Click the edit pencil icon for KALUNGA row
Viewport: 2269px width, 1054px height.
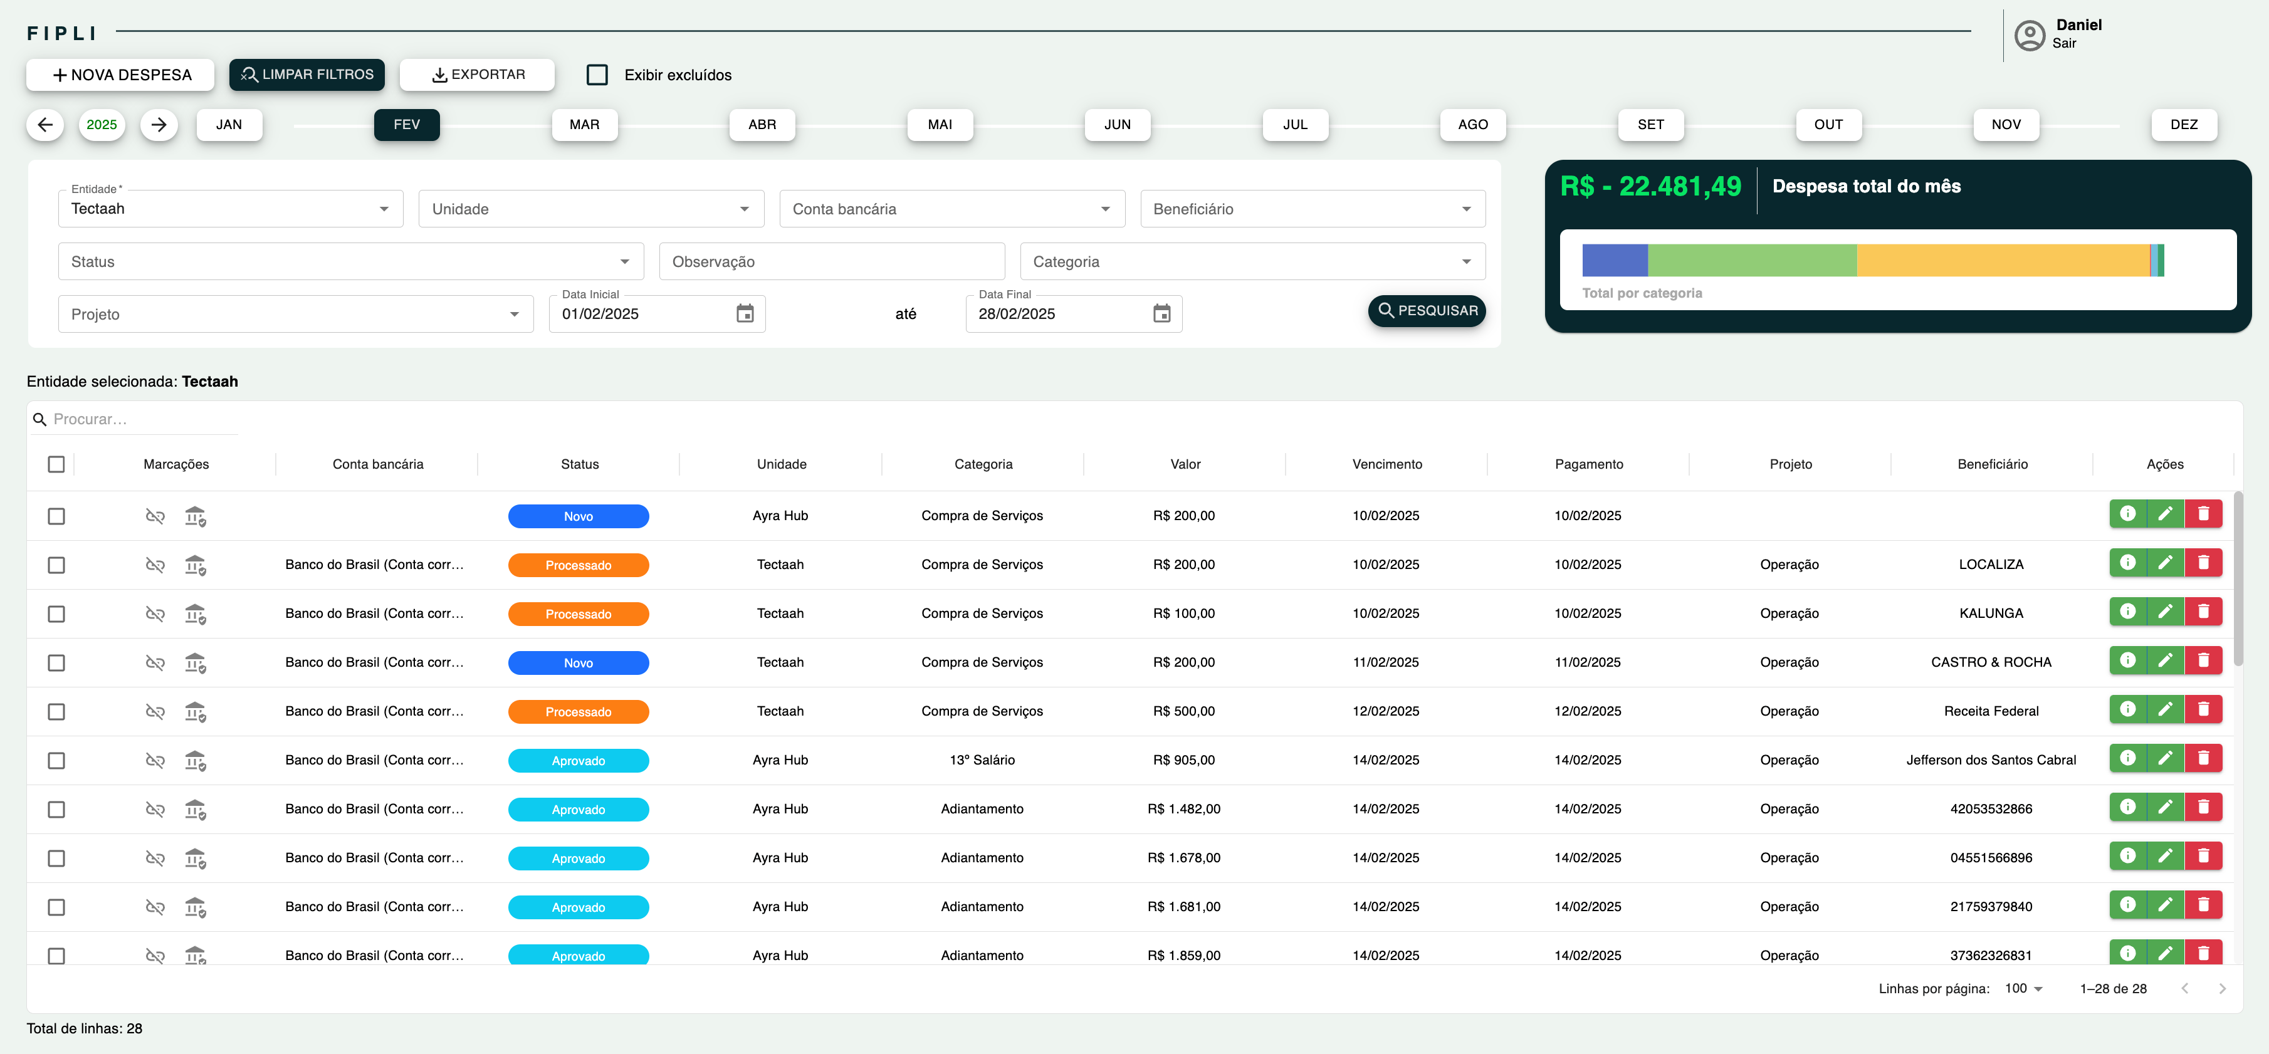click(x=2165, y=612)
